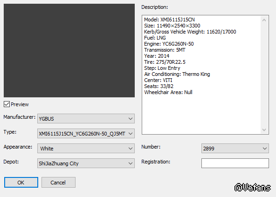Click the Engine: YC6G260N-50 line

coord(169,44)
